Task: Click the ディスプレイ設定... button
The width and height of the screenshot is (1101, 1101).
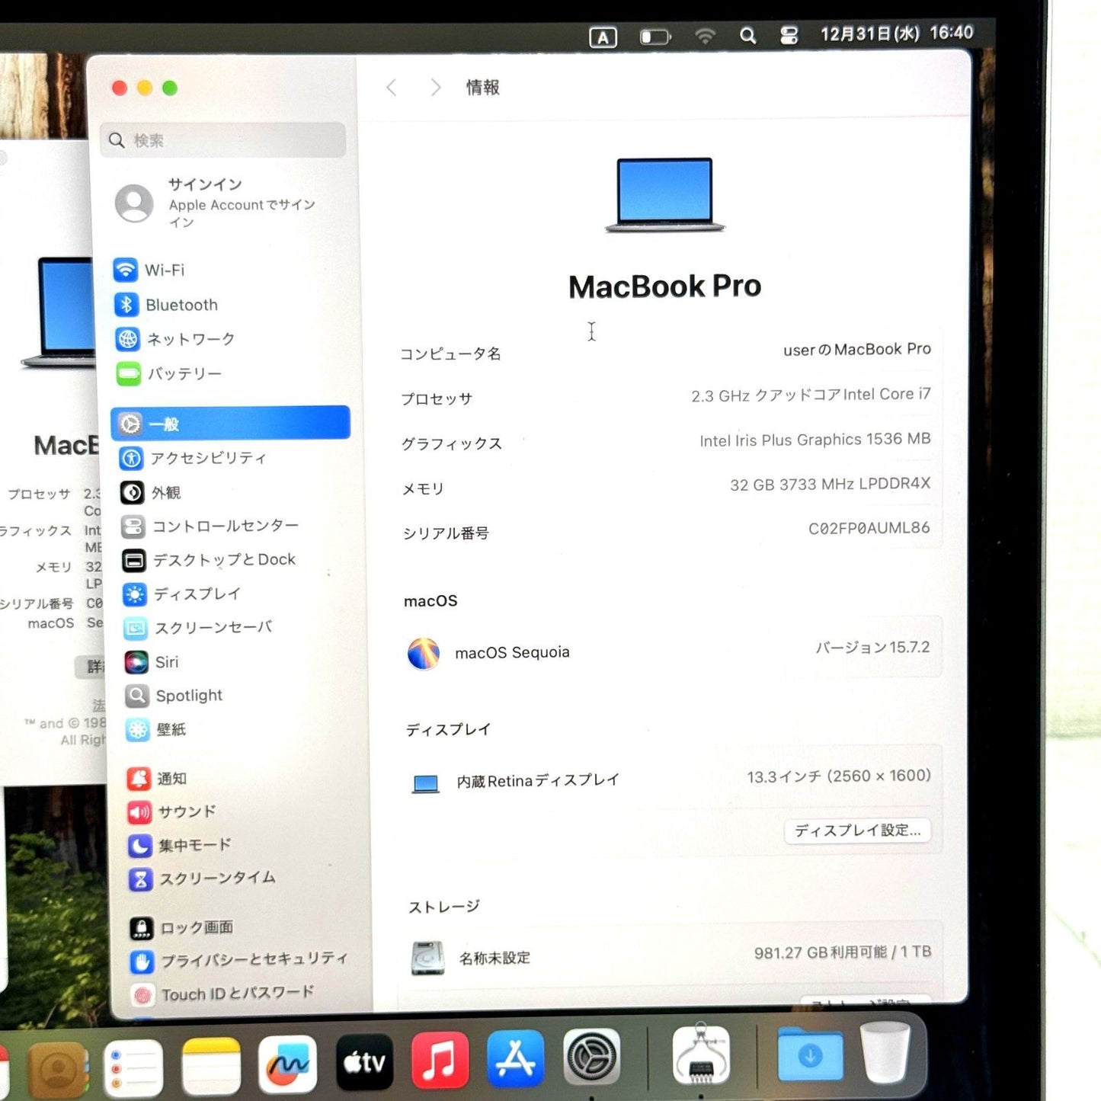Action: click(858, 831)
